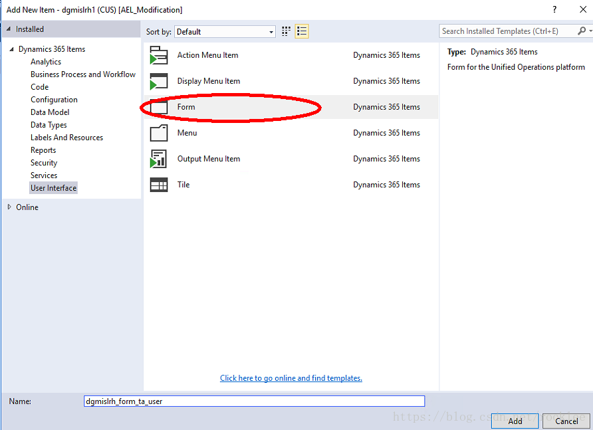Expand the Online section
This screenshot has width=593, height=430.
(x=9, y=207)
